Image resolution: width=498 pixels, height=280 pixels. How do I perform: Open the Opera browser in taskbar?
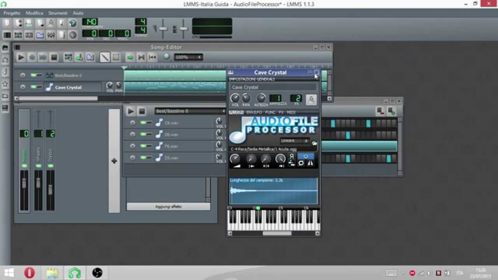click(x=30, y=273)
